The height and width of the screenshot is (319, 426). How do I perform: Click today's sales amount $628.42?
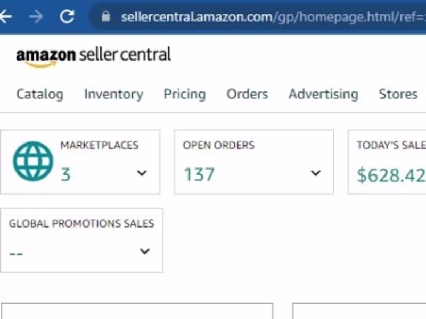pos(391,175)
